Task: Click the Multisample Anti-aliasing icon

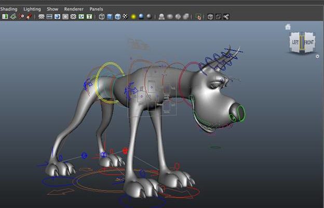Action: tap(178, 17)
